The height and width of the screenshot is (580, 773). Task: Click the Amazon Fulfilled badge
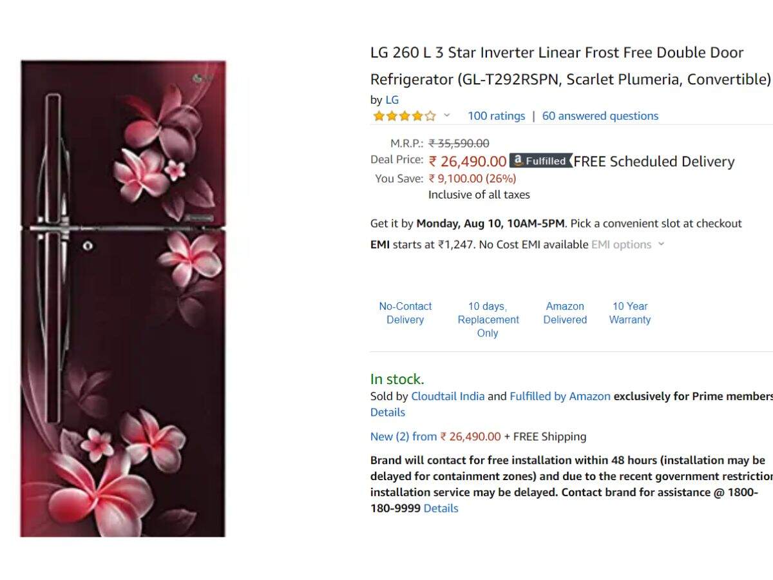[540, 161]
